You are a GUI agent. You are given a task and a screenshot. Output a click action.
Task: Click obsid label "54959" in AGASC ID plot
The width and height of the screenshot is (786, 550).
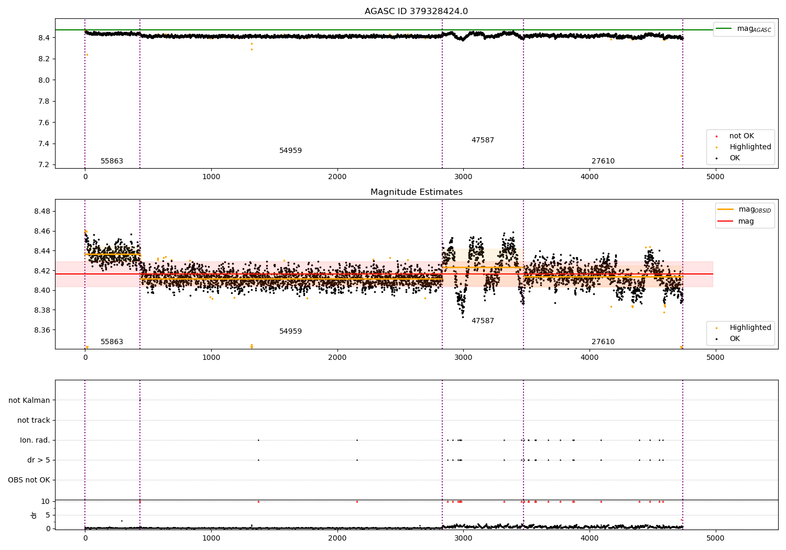tap(290, 151)
